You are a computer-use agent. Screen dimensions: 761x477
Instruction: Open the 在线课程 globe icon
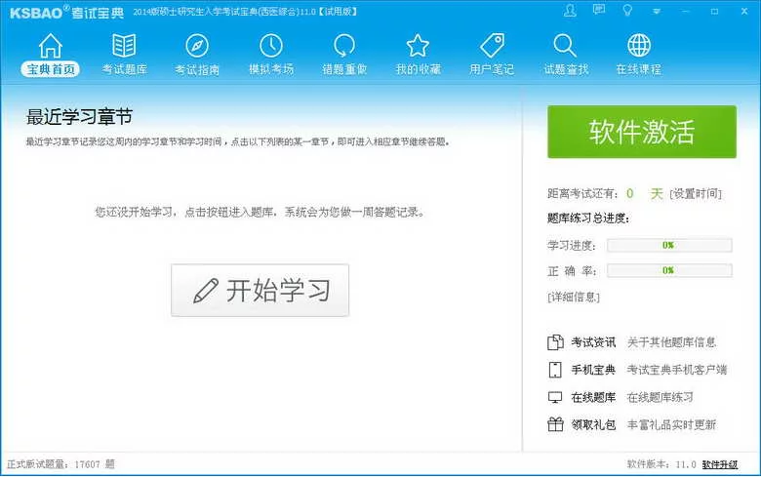coord(639,45)
